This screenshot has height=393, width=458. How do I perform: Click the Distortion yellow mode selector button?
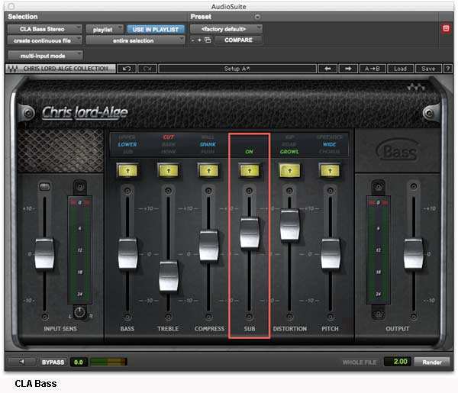pos(289,171)
